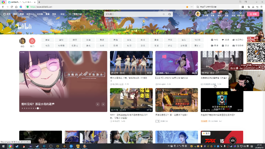Click the browser home icon

(16, 7)
